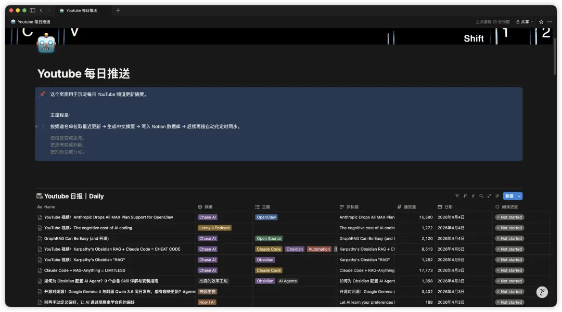The height and width of the screenshot is (312, 562).
Task: Click the 主流程是 text line
Action: pos(60,115)
